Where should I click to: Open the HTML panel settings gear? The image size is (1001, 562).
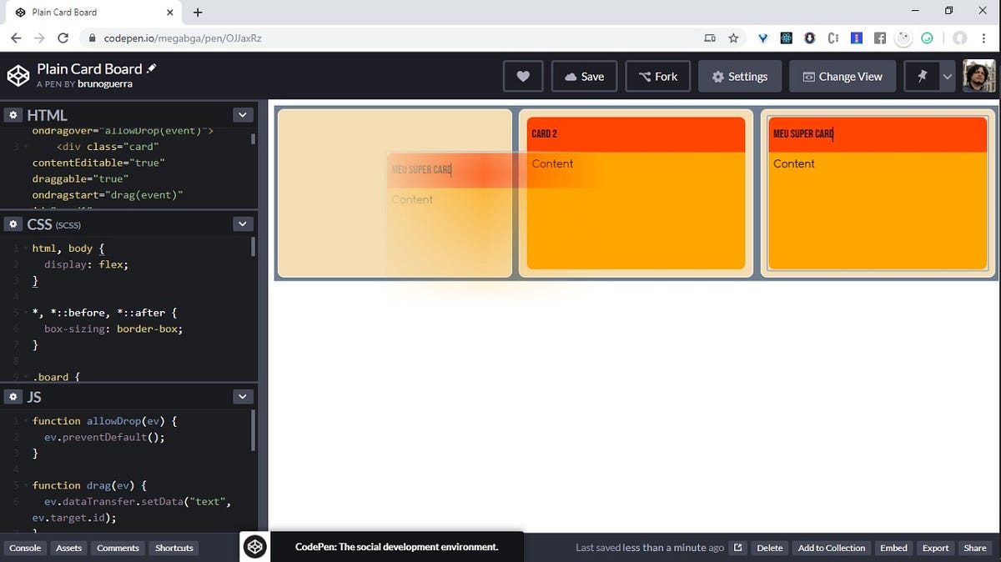coord(13,114)
